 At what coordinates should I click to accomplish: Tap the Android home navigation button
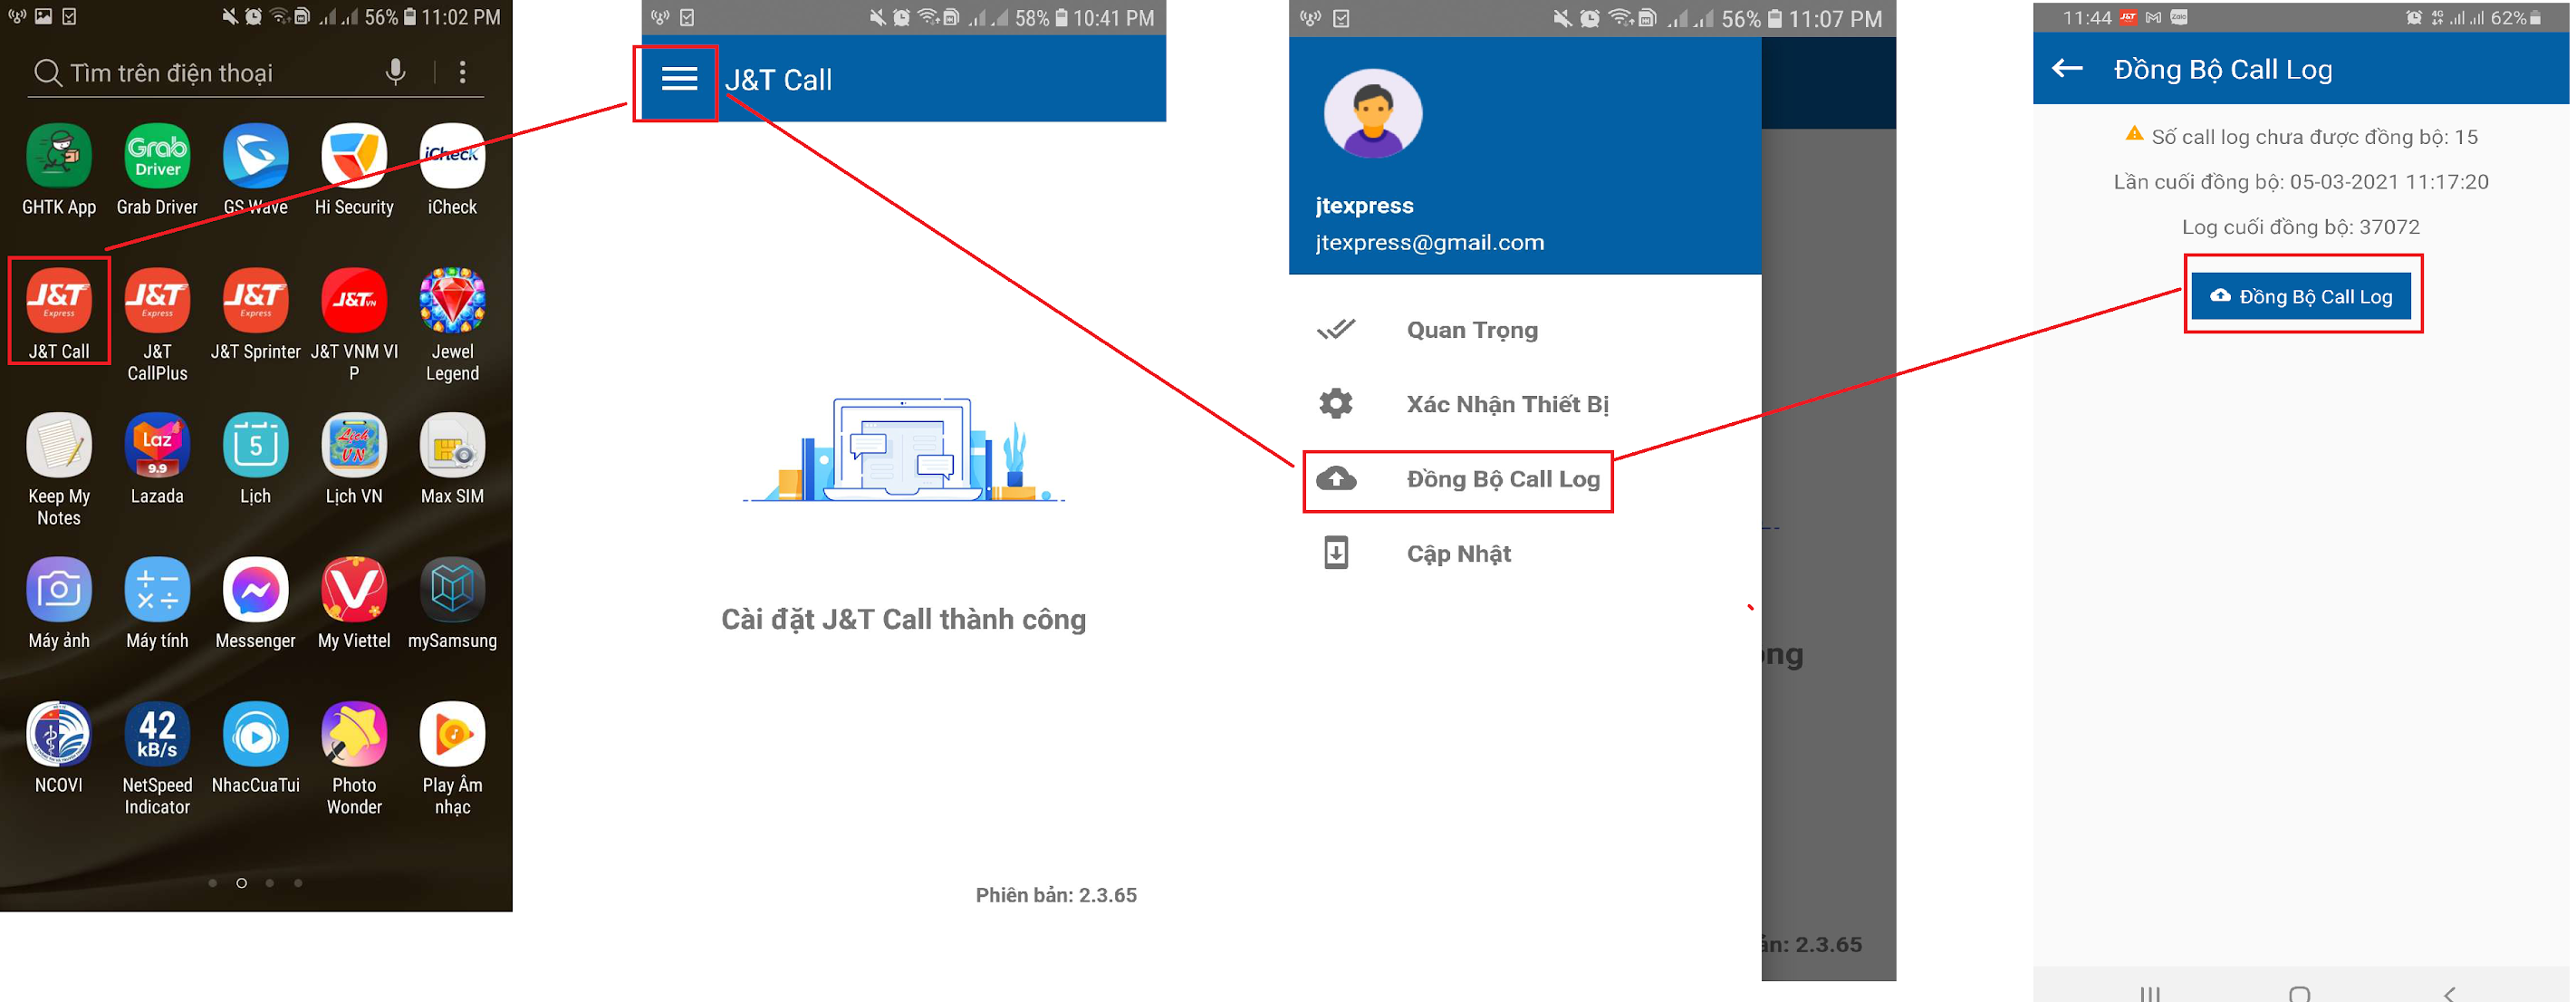2299,993
